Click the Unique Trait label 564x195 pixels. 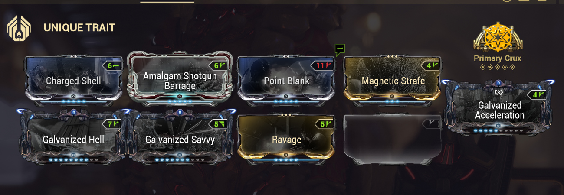[79, 28]
